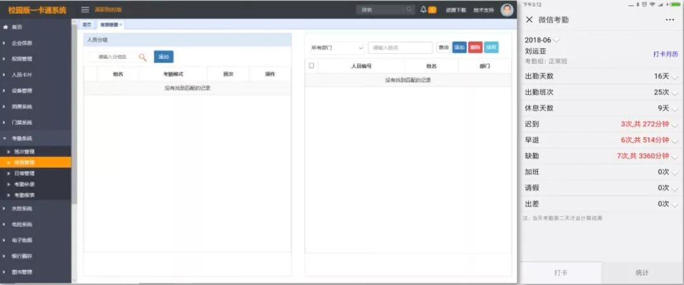684x285 pixels.
Task: Open the 打卡月历 link
Action: [x=665, y=54]
